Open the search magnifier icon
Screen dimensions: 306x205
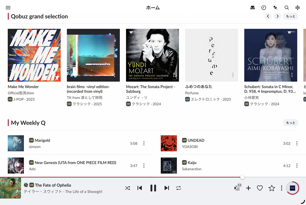(x=287, y=8)
